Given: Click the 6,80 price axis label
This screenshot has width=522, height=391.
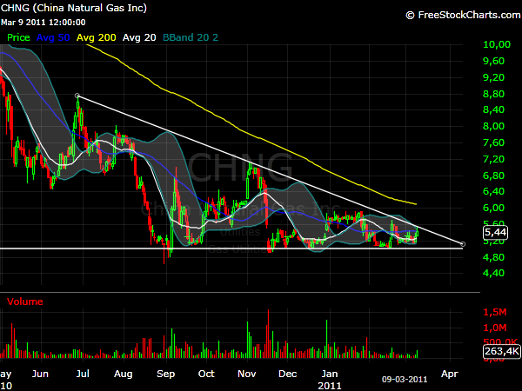Looking at the screenshot, I should 493,176.
